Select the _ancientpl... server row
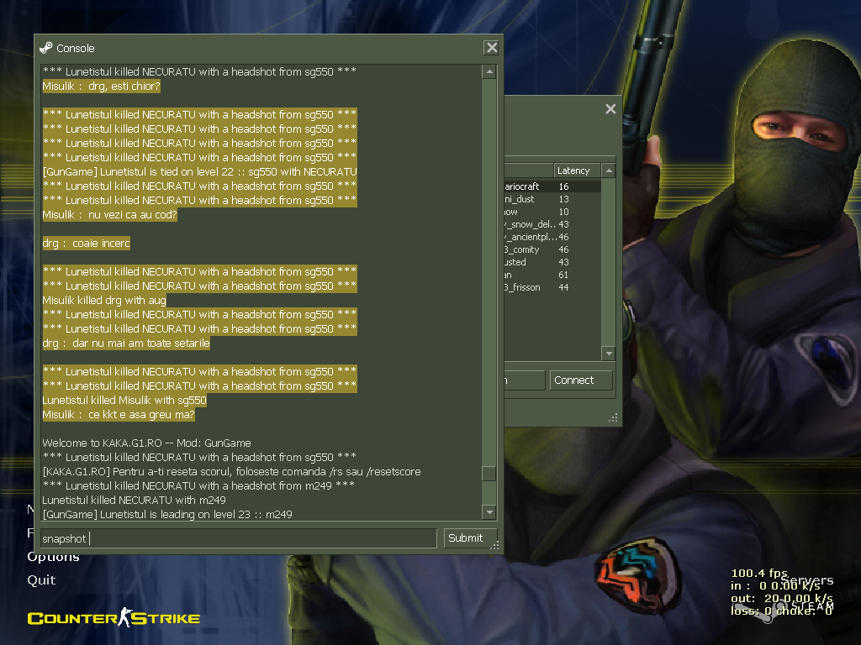 click(x=552, y=237)
